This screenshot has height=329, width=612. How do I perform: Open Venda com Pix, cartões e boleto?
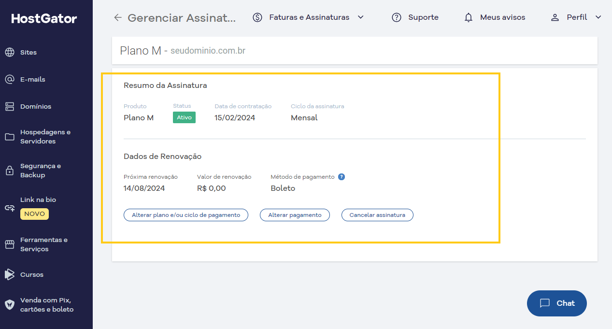(x=46, y=305)
